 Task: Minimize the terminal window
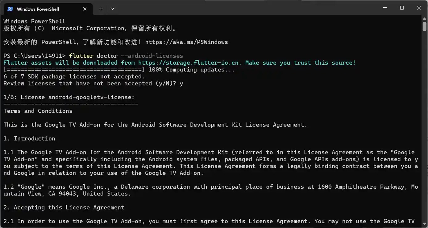[384, 8]
